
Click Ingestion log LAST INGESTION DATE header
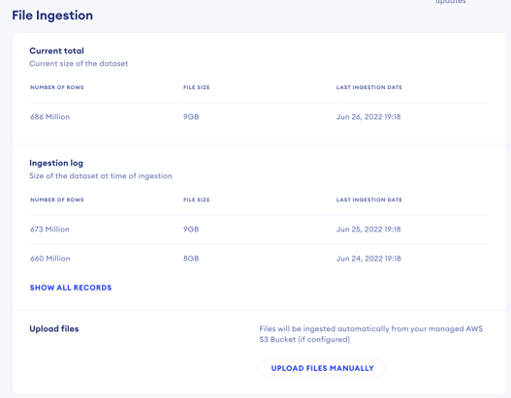369,199
